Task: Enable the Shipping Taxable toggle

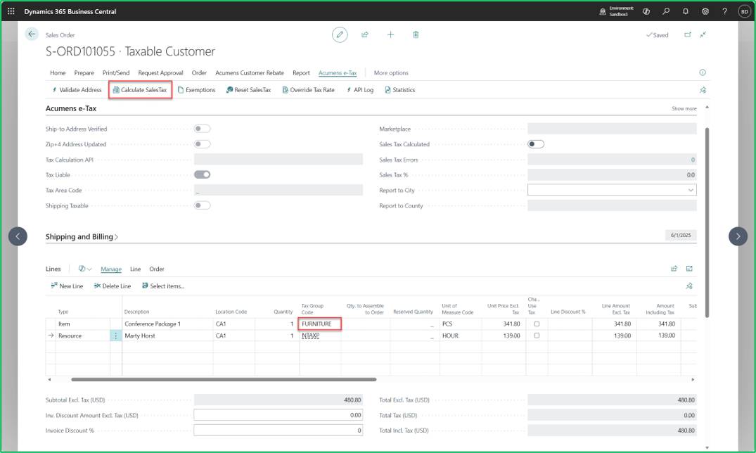Action: click(x=202, y=205)
